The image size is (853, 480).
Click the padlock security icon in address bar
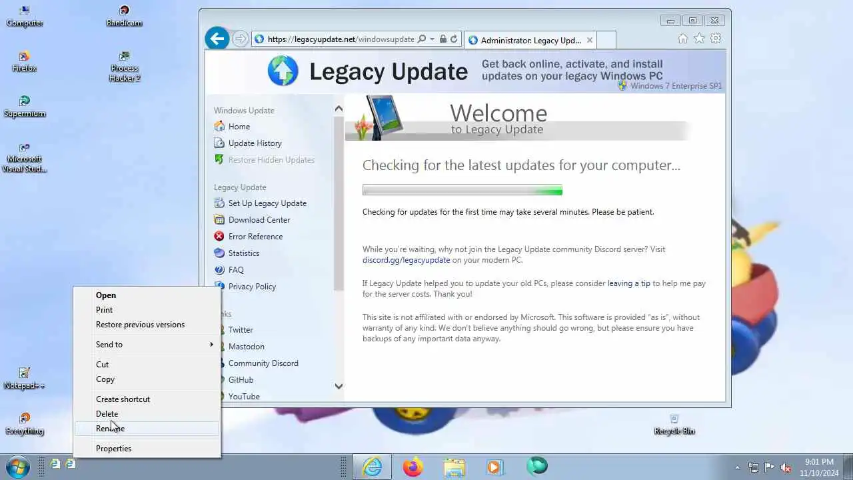(x=443, y=39)
